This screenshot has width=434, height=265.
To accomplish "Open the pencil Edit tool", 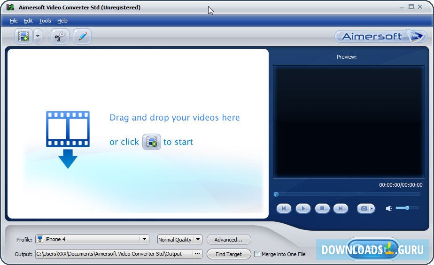I will point(82,36).
